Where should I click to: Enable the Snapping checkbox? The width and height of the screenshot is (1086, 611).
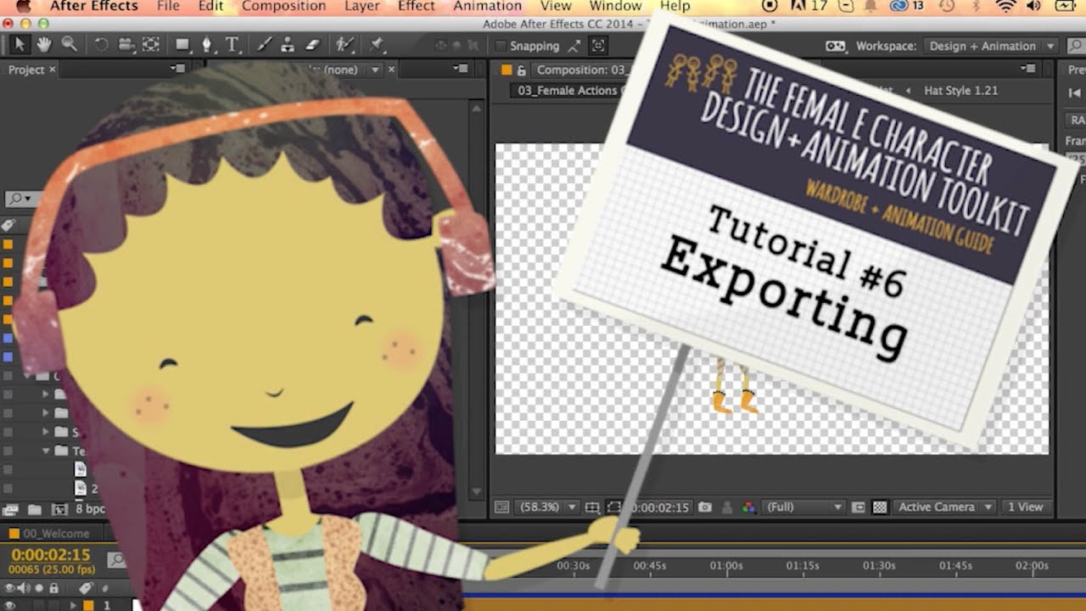(501, 46)
